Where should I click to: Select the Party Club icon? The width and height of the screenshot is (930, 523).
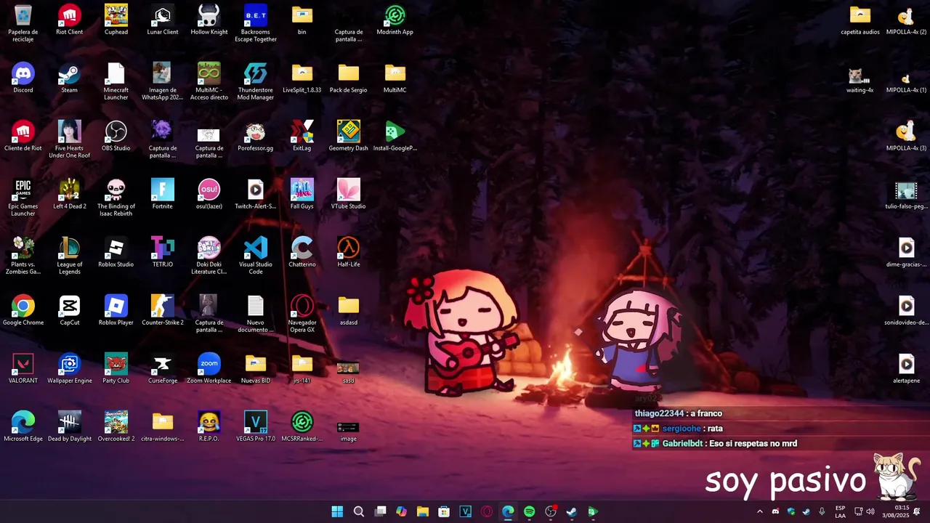(x=116, y=368)
